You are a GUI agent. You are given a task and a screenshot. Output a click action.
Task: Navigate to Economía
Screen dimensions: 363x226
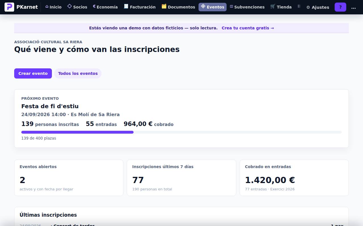[105, 7]
